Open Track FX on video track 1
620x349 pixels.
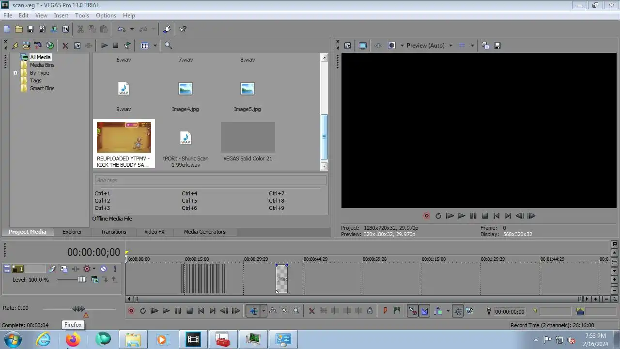tap(76, 269)
